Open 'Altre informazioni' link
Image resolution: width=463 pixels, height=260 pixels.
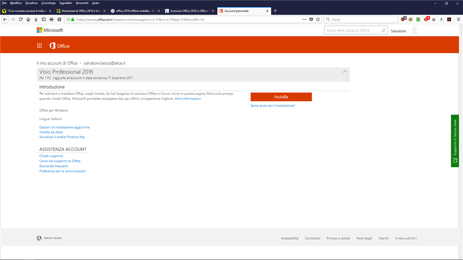[188, 99]
